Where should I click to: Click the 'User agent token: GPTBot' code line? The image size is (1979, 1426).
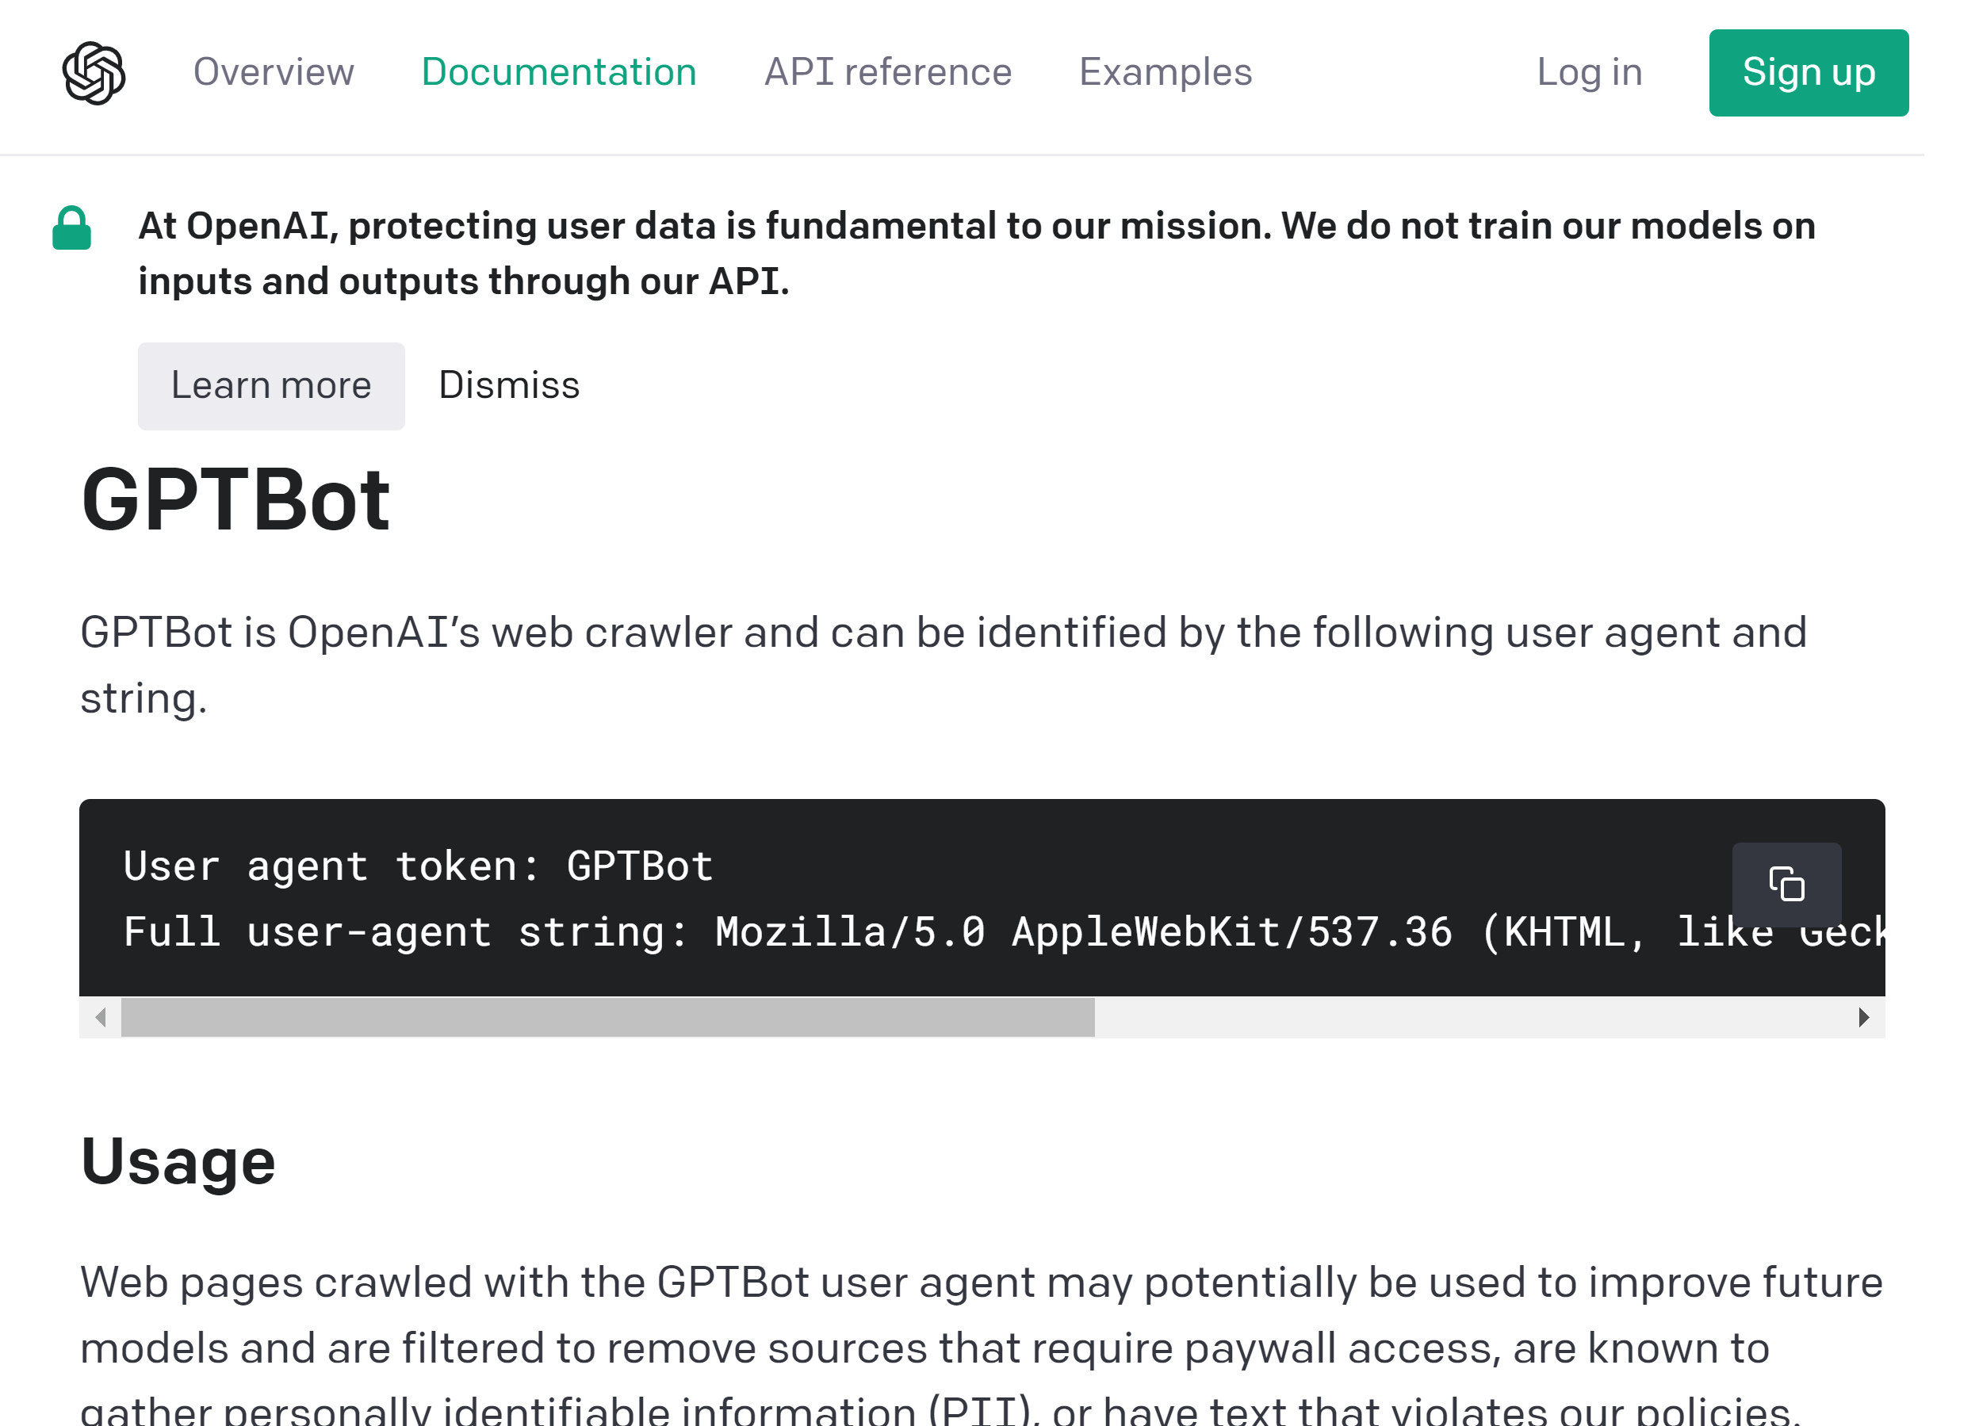pyautogui.click(x=419, y=867)
